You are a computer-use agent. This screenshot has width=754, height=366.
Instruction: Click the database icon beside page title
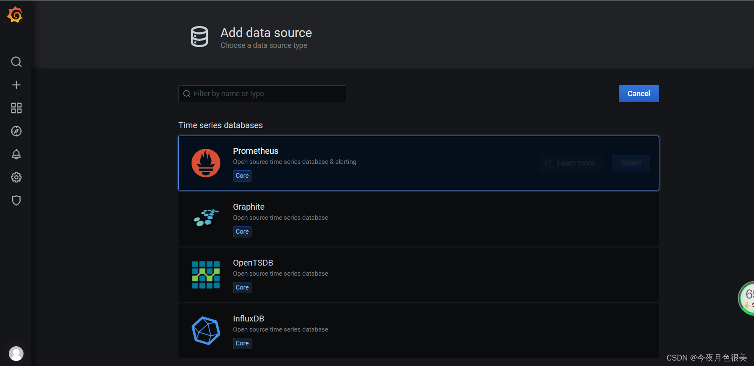(199, 37)
